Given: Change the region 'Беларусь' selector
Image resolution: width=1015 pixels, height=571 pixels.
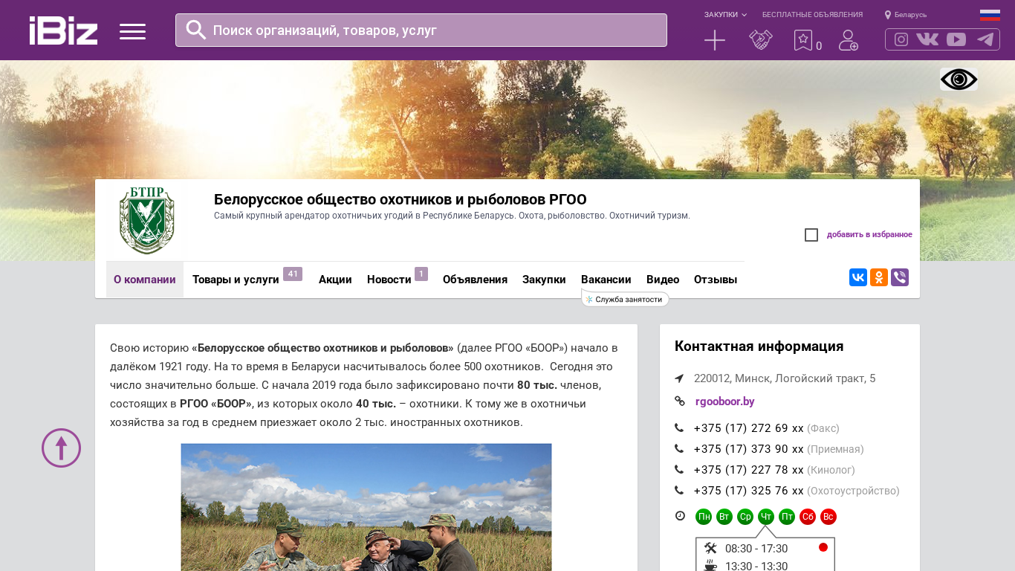Looking at the screenshot, I should point(906,15).
